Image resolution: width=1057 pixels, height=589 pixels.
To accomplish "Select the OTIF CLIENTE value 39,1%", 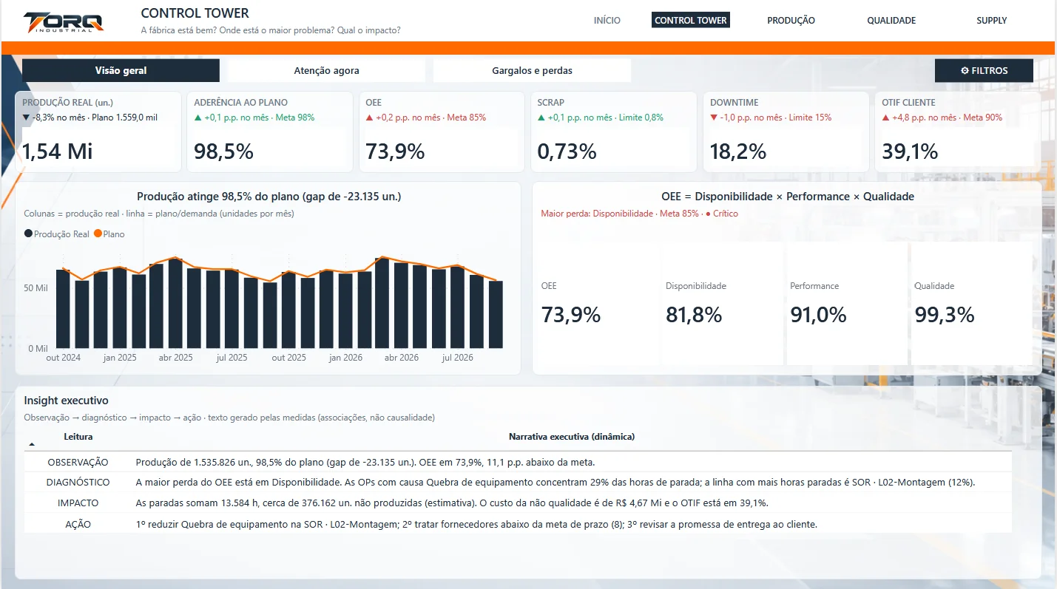I will 910,151.
